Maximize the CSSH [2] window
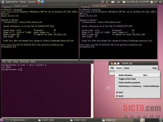163x122 pixels. tap(118, 63)
